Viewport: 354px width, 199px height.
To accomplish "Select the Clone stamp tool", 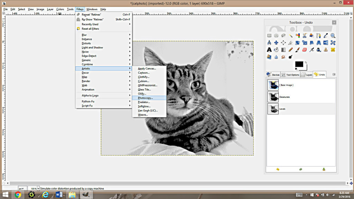I will coord(325,50).
